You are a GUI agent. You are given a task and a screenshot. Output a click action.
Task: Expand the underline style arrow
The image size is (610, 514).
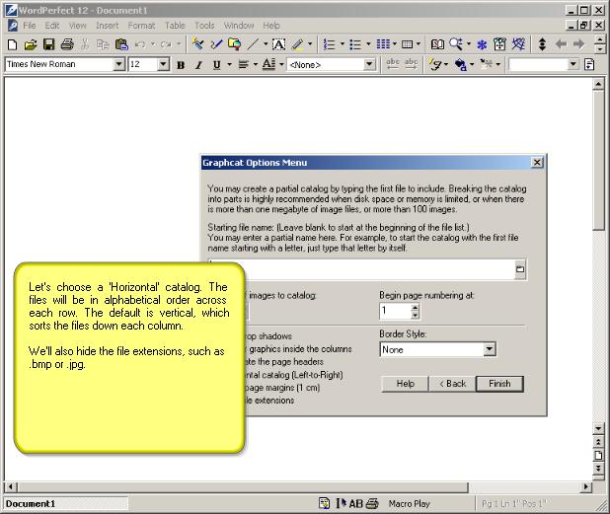(x=230, y=64)
